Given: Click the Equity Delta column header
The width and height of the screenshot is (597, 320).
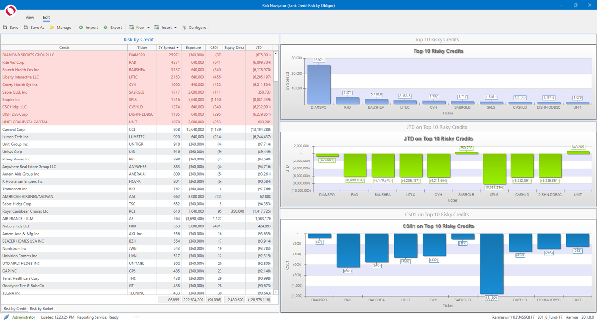Looking at the screenshot, I should point(234,47).
